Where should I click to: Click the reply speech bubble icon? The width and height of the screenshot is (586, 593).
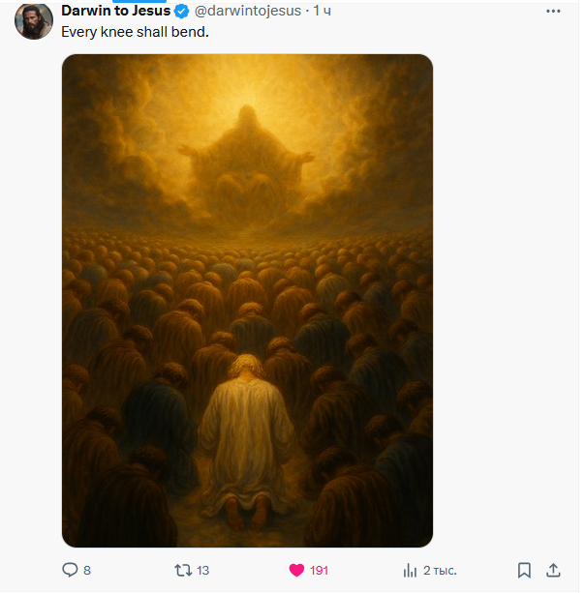pos(70,570)
